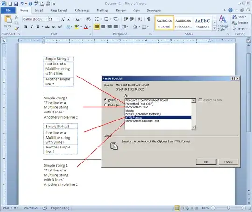Viewport: 252px width, 212px height.
Task: Click the Clear Formatting icon
Action: (88, 19)
